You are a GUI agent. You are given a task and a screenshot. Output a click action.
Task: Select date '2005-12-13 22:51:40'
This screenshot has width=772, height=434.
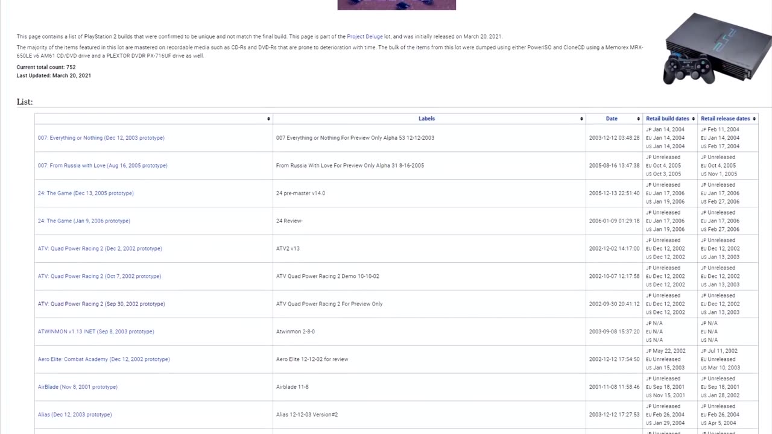[x=614, y=193]
